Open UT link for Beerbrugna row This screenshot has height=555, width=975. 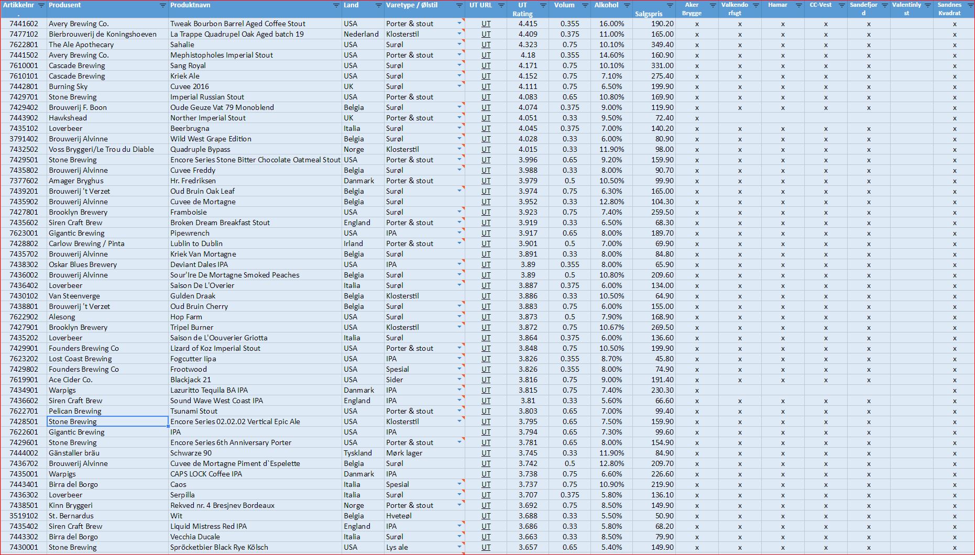(486, 128)
